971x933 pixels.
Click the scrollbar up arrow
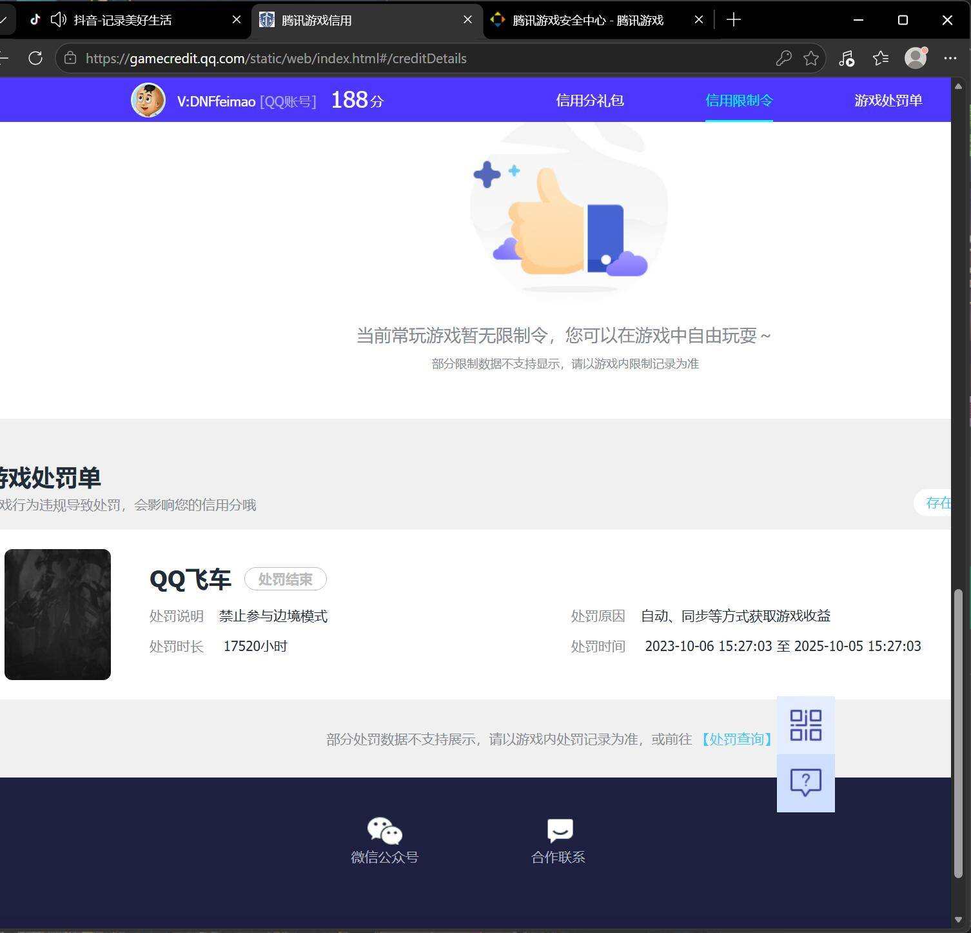coord(959,86)
